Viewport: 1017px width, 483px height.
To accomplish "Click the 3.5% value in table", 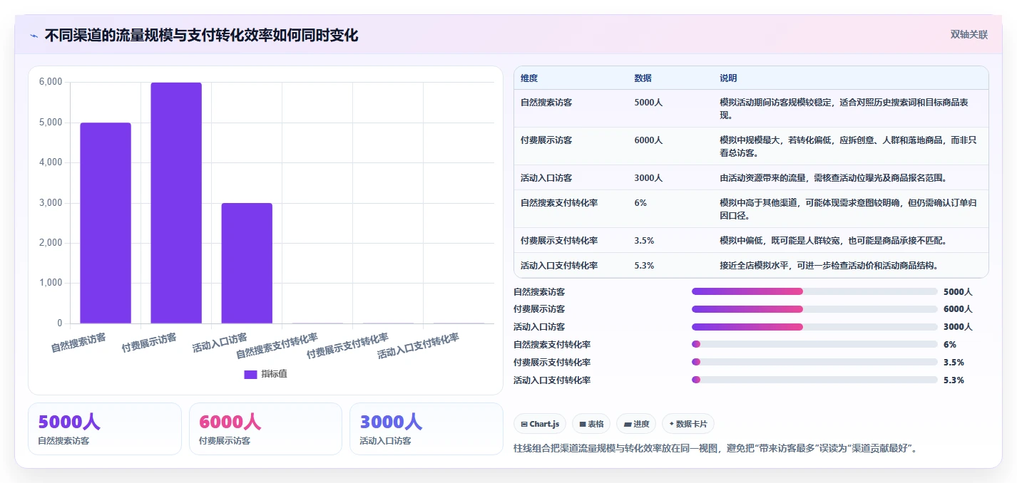I will pos(644,241).
